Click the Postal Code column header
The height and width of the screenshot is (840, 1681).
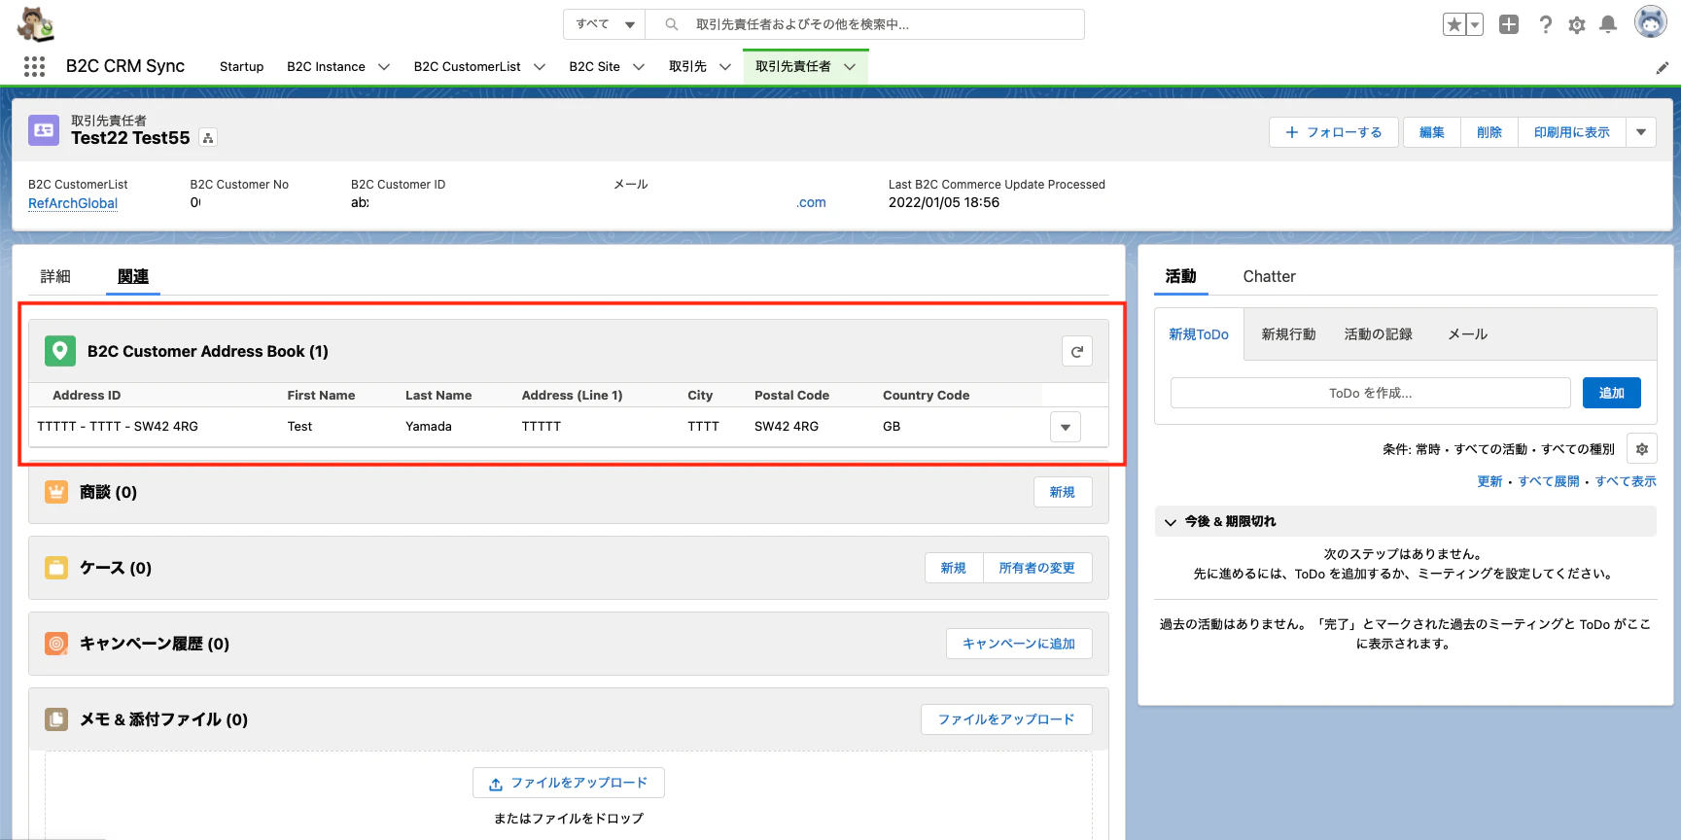pos(791,396)
